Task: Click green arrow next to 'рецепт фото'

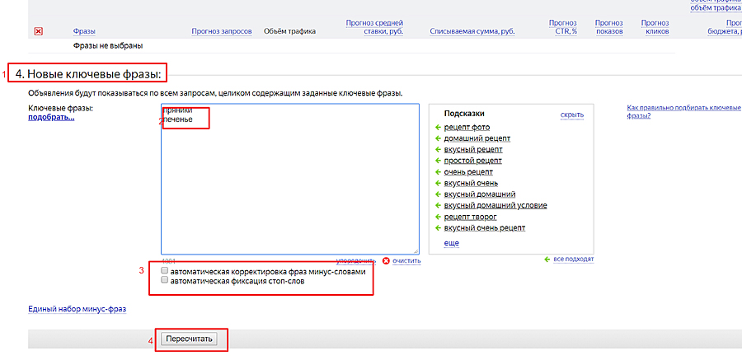Action: tap(438, 128)
